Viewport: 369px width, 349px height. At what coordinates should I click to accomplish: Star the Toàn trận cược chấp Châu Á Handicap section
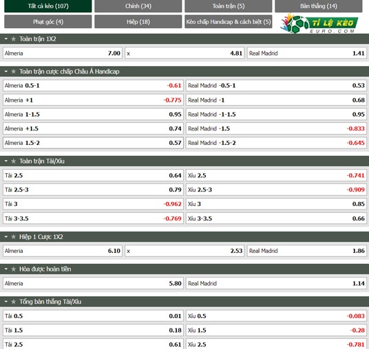13,71
